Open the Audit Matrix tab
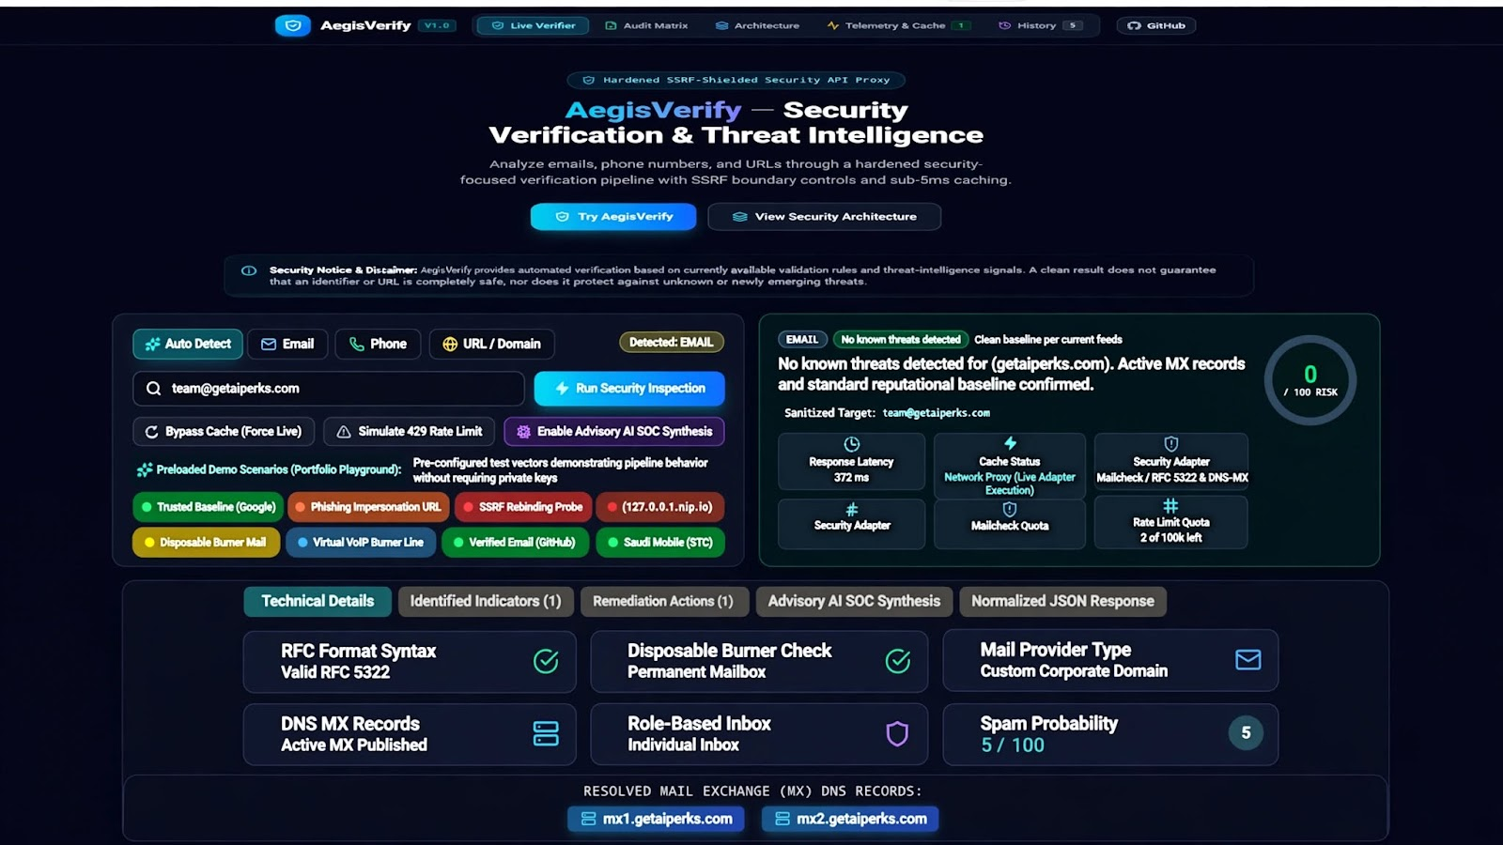This screenshot has height=845, width=1503. pyautogui.click(x=646, y=25)
